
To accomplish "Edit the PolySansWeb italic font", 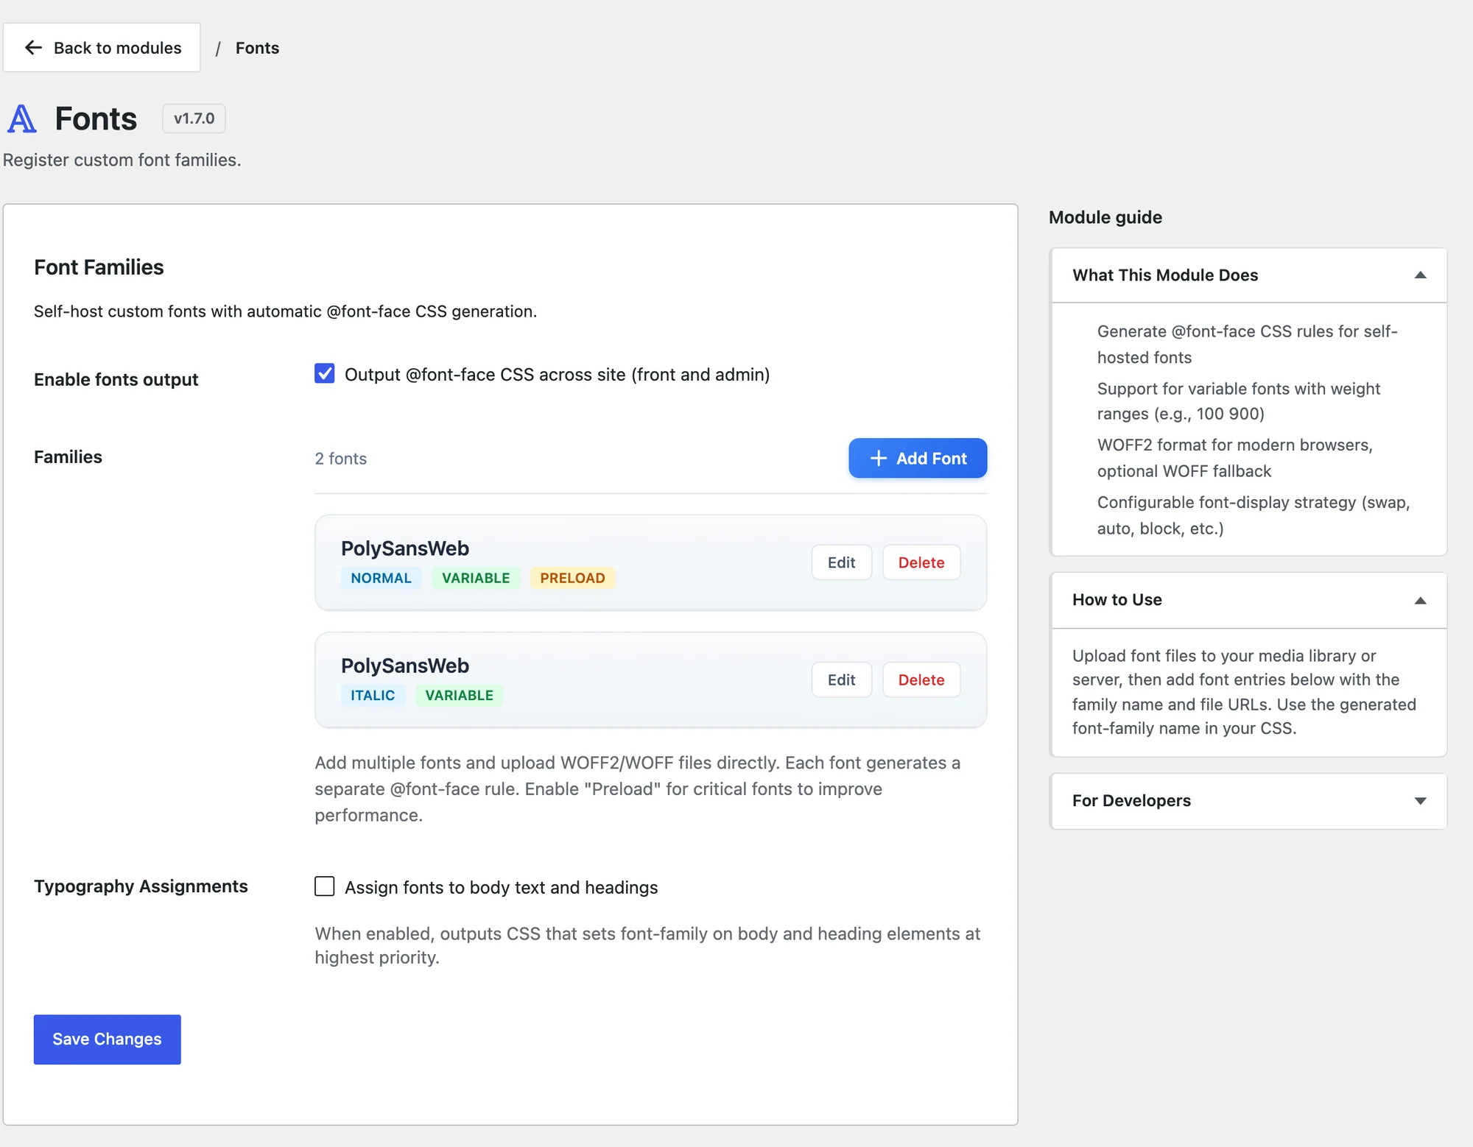I will click(x=841, y=680).
